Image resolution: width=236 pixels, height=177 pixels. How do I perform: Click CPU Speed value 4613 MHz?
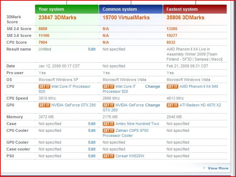click(175, 98)
